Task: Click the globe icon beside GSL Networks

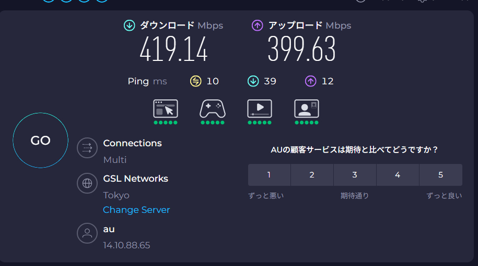Action: [87, 183]
